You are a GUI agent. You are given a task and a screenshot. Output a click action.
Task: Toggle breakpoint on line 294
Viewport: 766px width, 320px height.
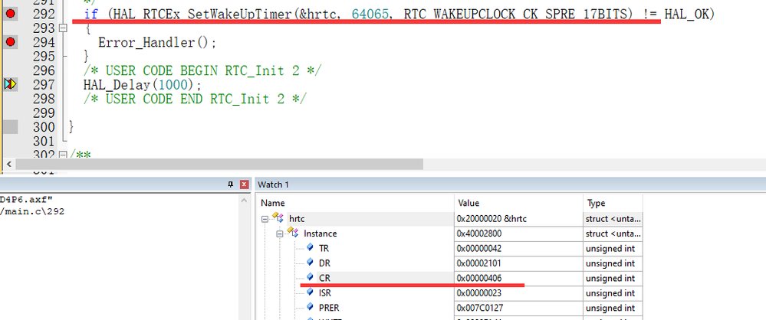click(x=10, y=42)
